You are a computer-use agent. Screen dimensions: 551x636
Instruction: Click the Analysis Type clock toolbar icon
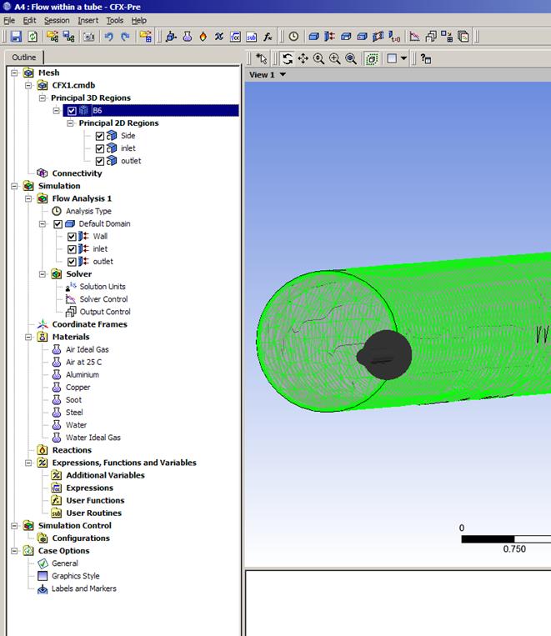click(x=293, y=37)
